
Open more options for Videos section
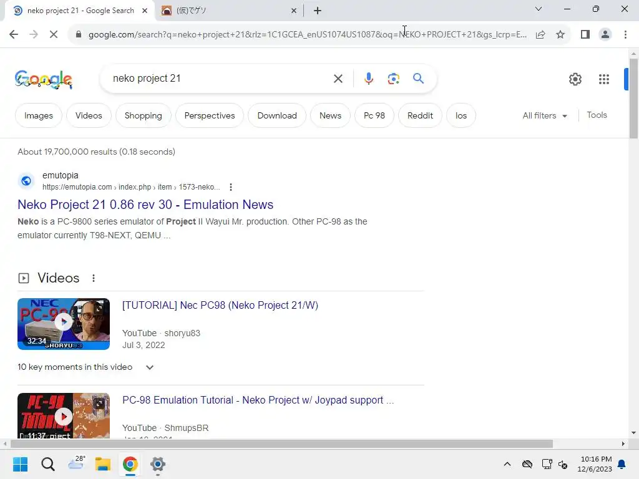(94, 278)
